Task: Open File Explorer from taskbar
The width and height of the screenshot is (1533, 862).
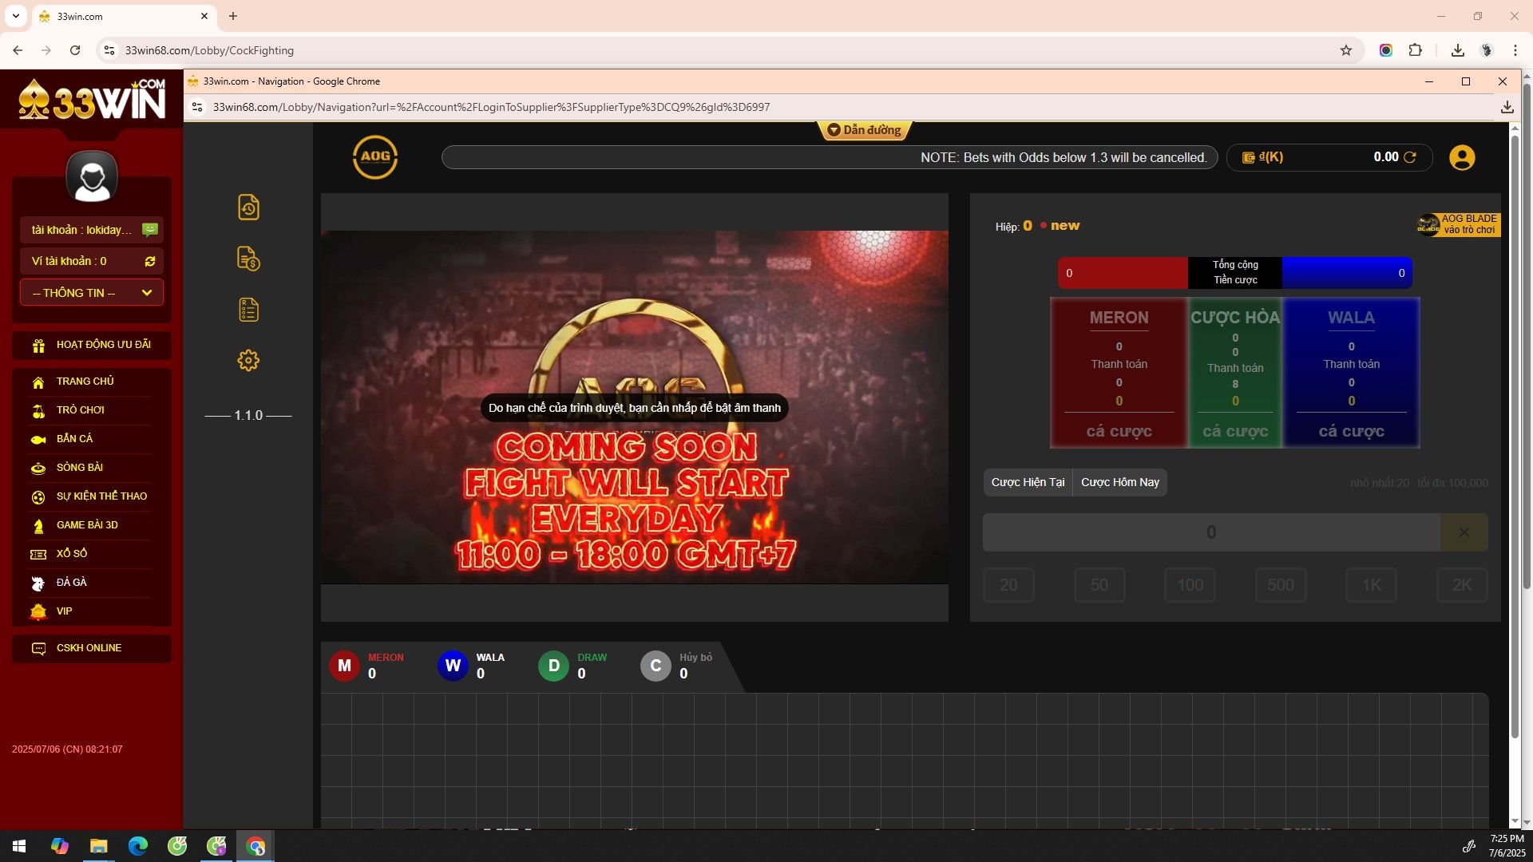Action: [98, 846]
